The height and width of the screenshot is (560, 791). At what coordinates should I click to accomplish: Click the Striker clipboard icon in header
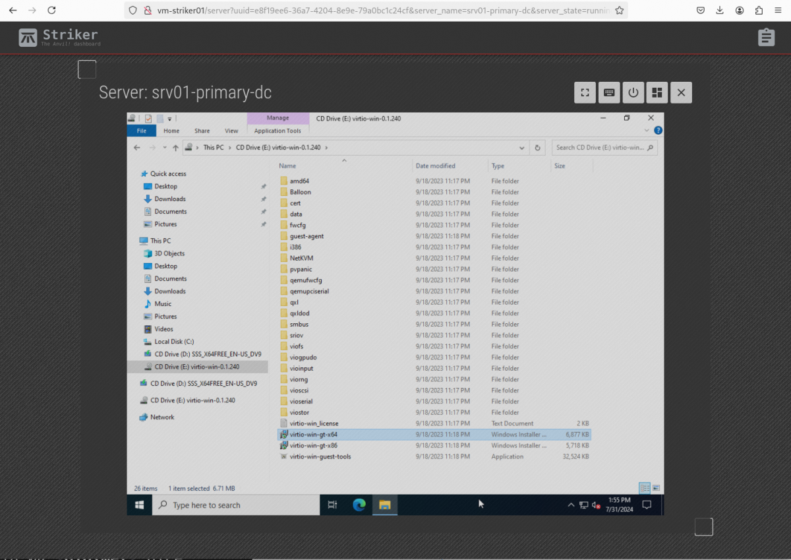(x=765, y=37)
